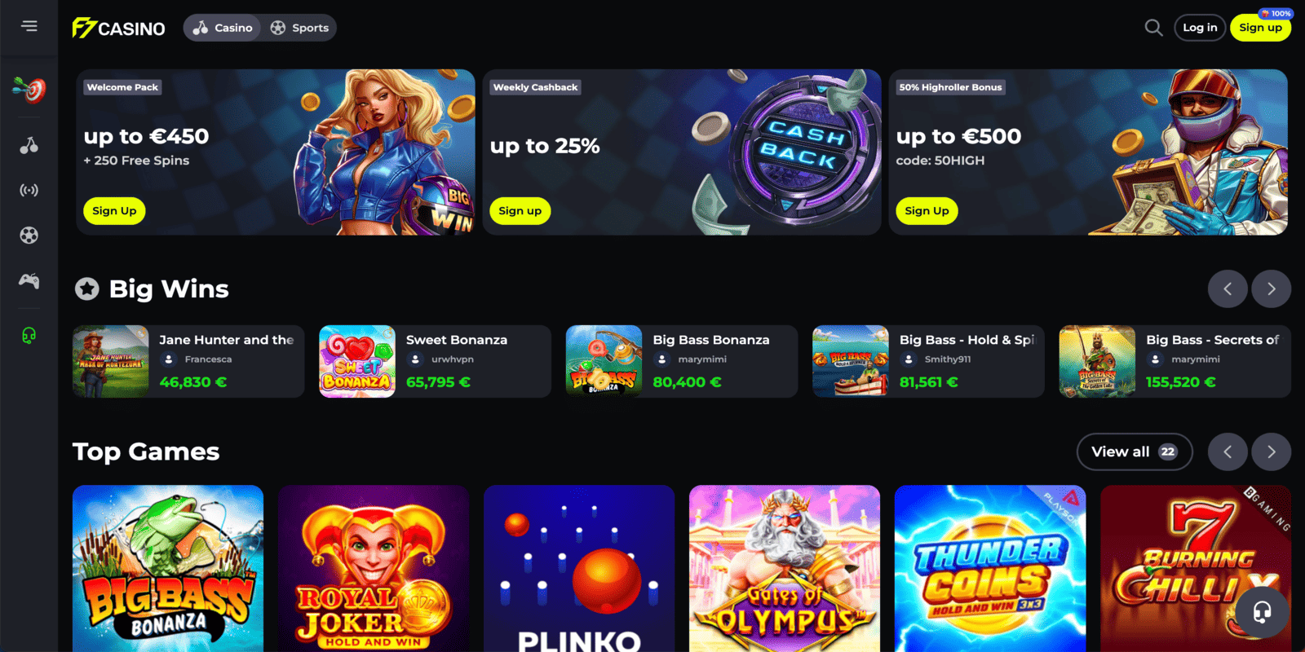Select the cherries slots icon in sidebar

pos(29,146)
